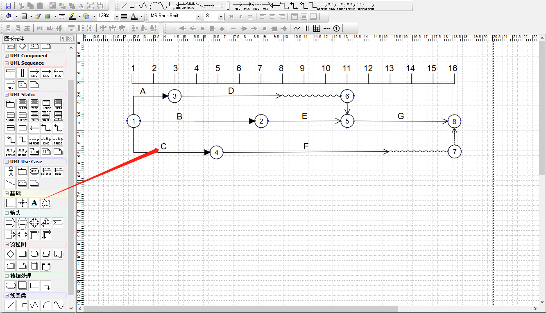Pick the four-way arrow shape in 箭头

[34, 223]
